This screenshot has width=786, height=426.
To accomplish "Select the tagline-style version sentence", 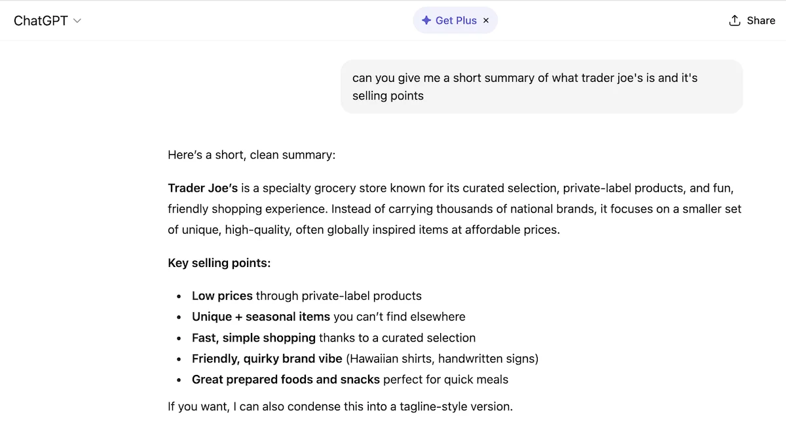I will coord(340,406).
